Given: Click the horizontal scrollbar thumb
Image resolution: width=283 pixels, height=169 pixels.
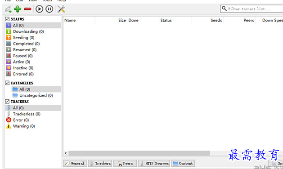Looking at the screenshot, I should click(139, 153).
